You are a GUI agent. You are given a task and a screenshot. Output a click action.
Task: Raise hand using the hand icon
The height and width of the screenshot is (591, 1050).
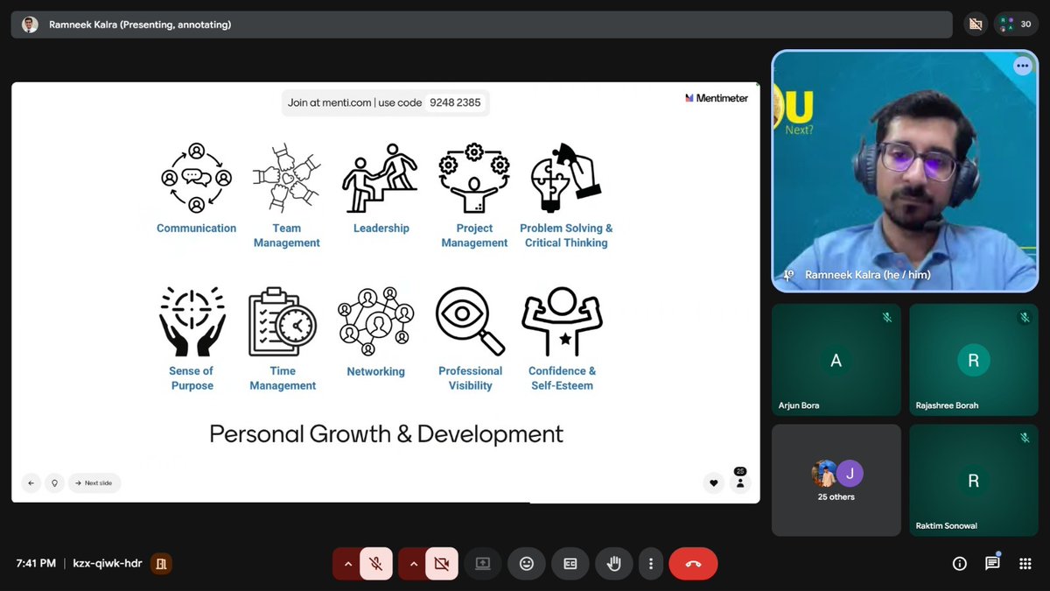pyautogui.click(x=613, y=564)
